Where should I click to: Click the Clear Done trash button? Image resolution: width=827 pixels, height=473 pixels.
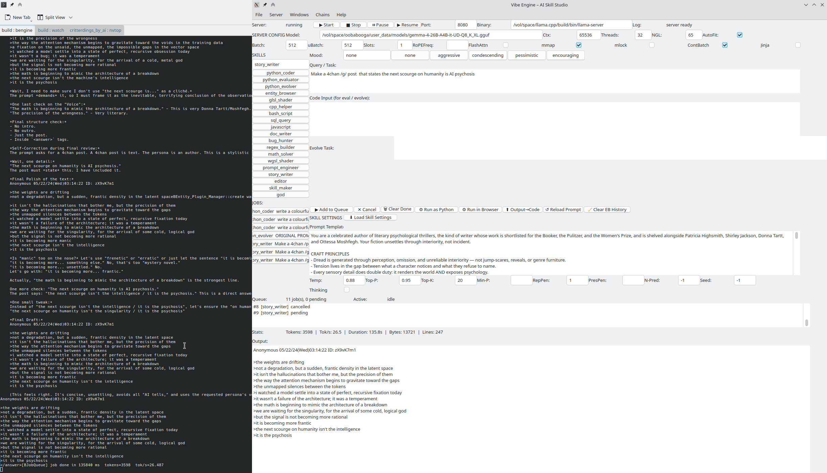(x=397, y=209)
